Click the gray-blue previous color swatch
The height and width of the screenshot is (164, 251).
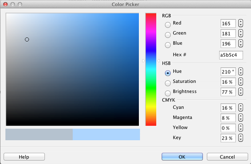coord(39,134)
